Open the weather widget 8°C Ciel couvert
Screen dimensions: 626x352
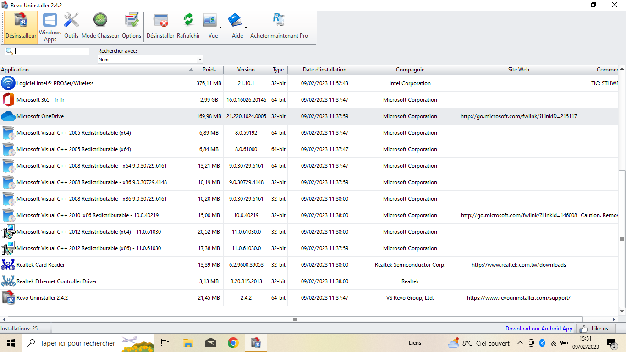coord(478,343)
